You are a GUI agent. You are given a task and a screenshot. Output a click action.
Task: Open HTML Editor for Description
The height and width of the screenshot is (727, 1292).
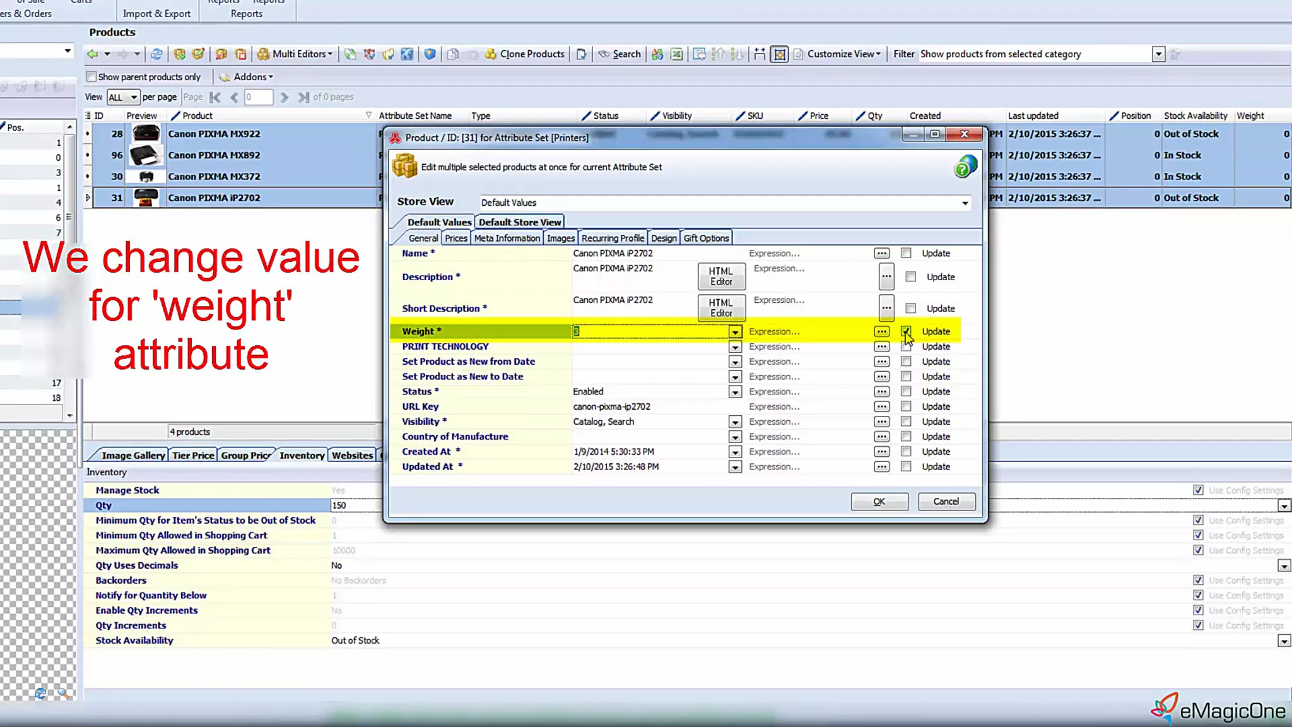coord(721,276)
